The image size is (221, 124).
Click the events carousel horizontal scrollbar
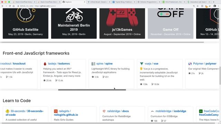coord(102,42)
